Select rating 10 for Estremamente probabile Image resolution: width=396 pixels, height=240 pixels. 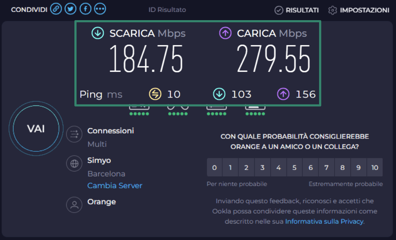point(375,167)
